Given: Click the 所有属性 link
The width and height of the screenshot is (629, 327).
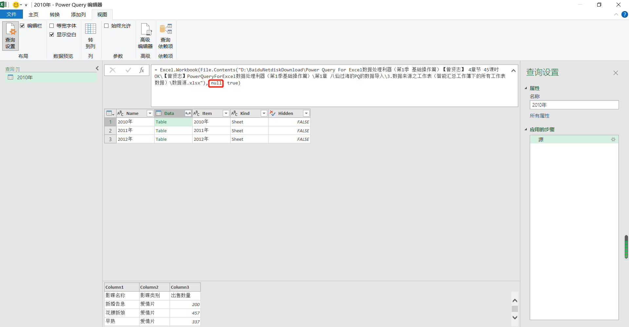Looking at the screenshot, I should pos(540,116).
